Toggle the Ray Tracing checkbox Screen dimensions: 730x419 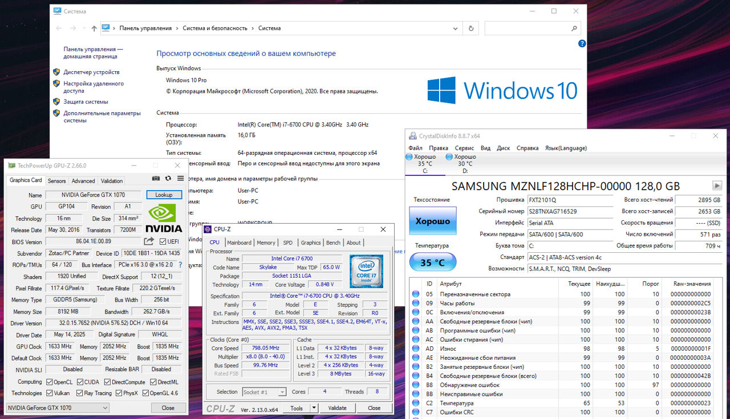80,393
